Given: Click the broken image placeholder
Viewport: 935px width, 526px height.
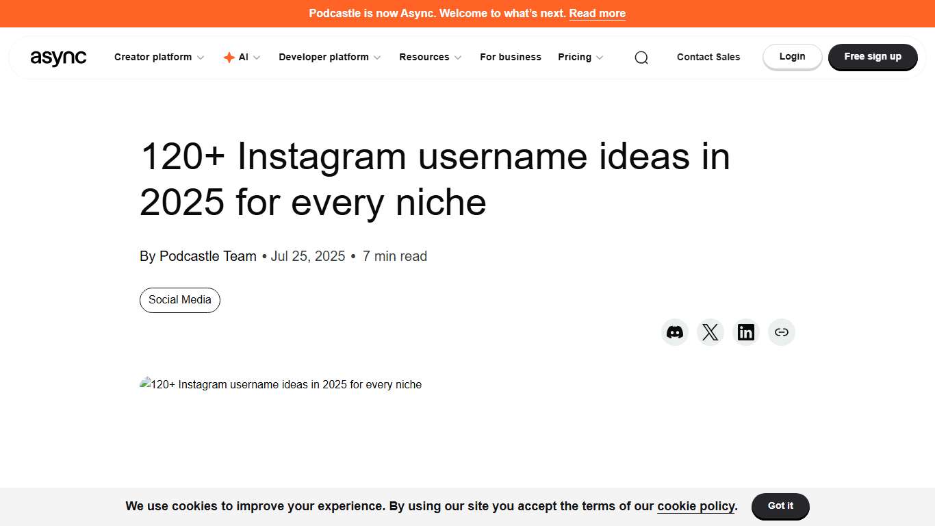Looking at the screenshot, I should 146,384.
